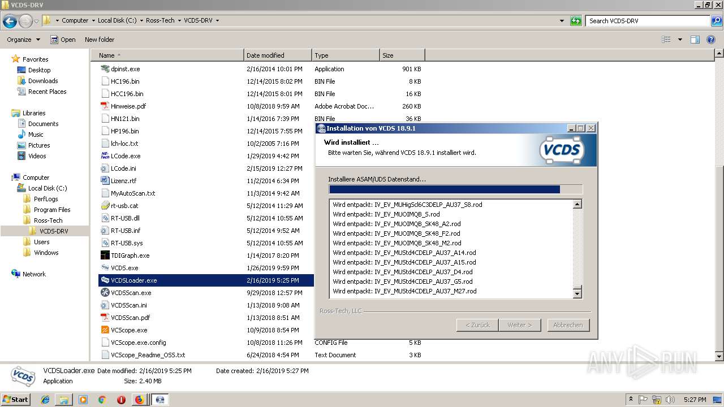The width and height of the screenshot is (724, 407).
Task: Select the RT-USB.dll file icon
Action: (105, 218)
